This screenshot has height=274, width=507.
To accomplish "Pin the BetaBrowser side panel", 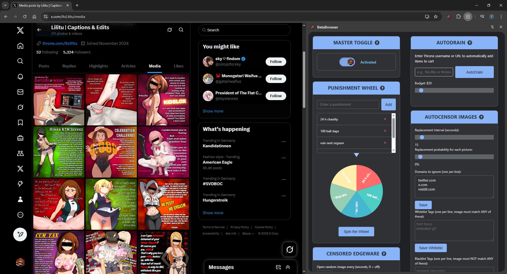I will tap(492, 27).
